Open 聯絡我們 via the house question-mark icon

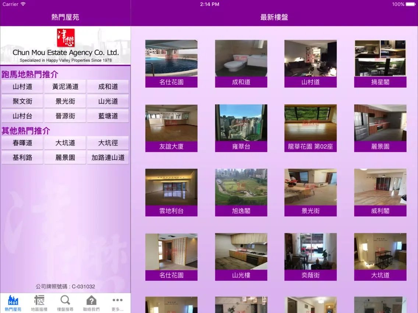[91, 301]
